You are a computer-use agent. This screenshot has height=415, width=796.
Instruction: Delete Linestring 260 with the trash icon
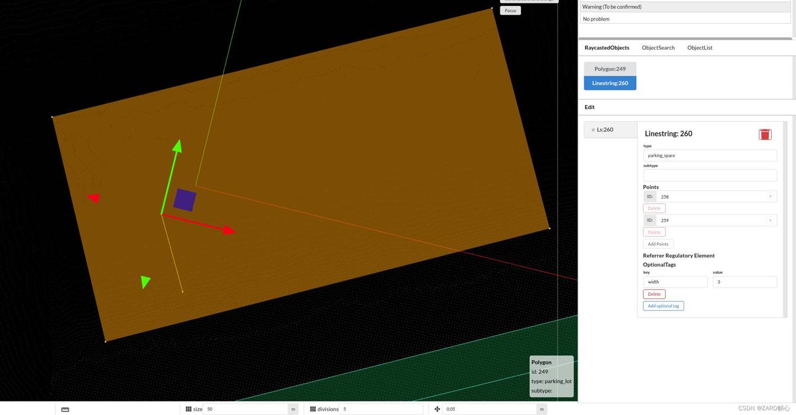coord(765,134)
